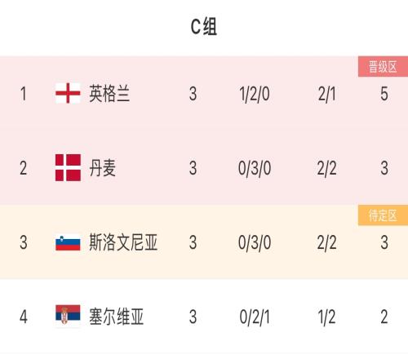Click rank number 1 for England
Viewport: 408px width, 359px height.
24,94
